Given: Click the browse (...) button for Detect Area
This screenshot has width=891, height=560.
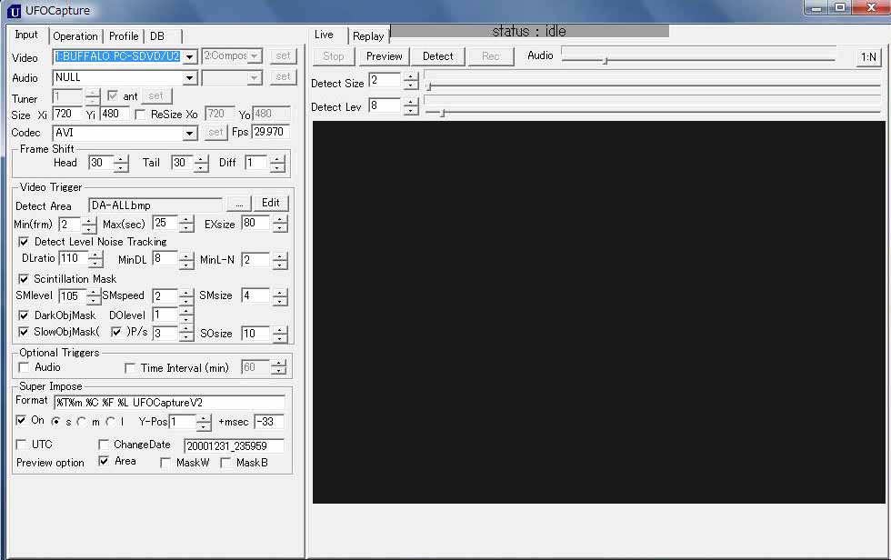Looking at the screenshot, I should 237,204.
